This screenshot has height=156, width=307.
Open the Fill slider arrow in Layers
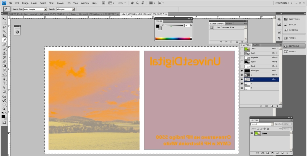point(290,129)
